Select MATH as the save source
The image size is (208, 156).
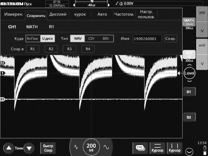coord(32,27)
